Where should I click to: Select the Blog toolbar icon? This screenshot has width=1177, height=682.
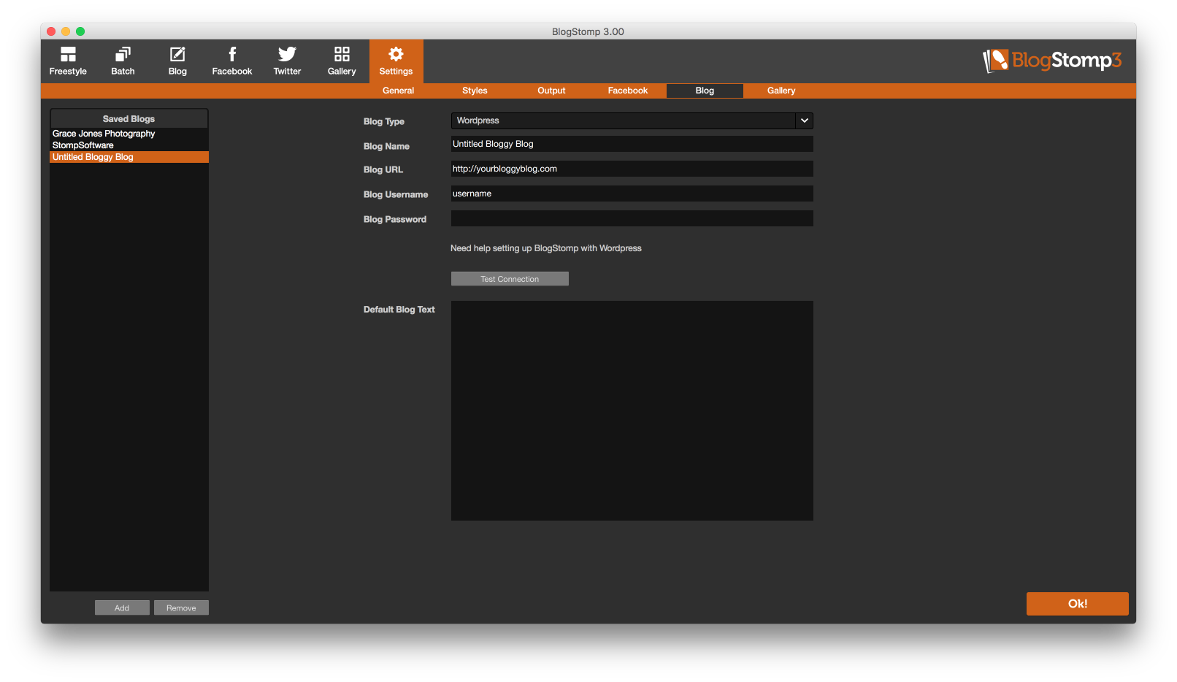177,61
